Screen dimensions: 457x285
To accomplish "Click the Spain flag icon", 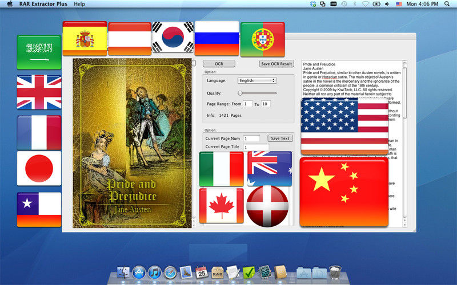I will 85,38.
